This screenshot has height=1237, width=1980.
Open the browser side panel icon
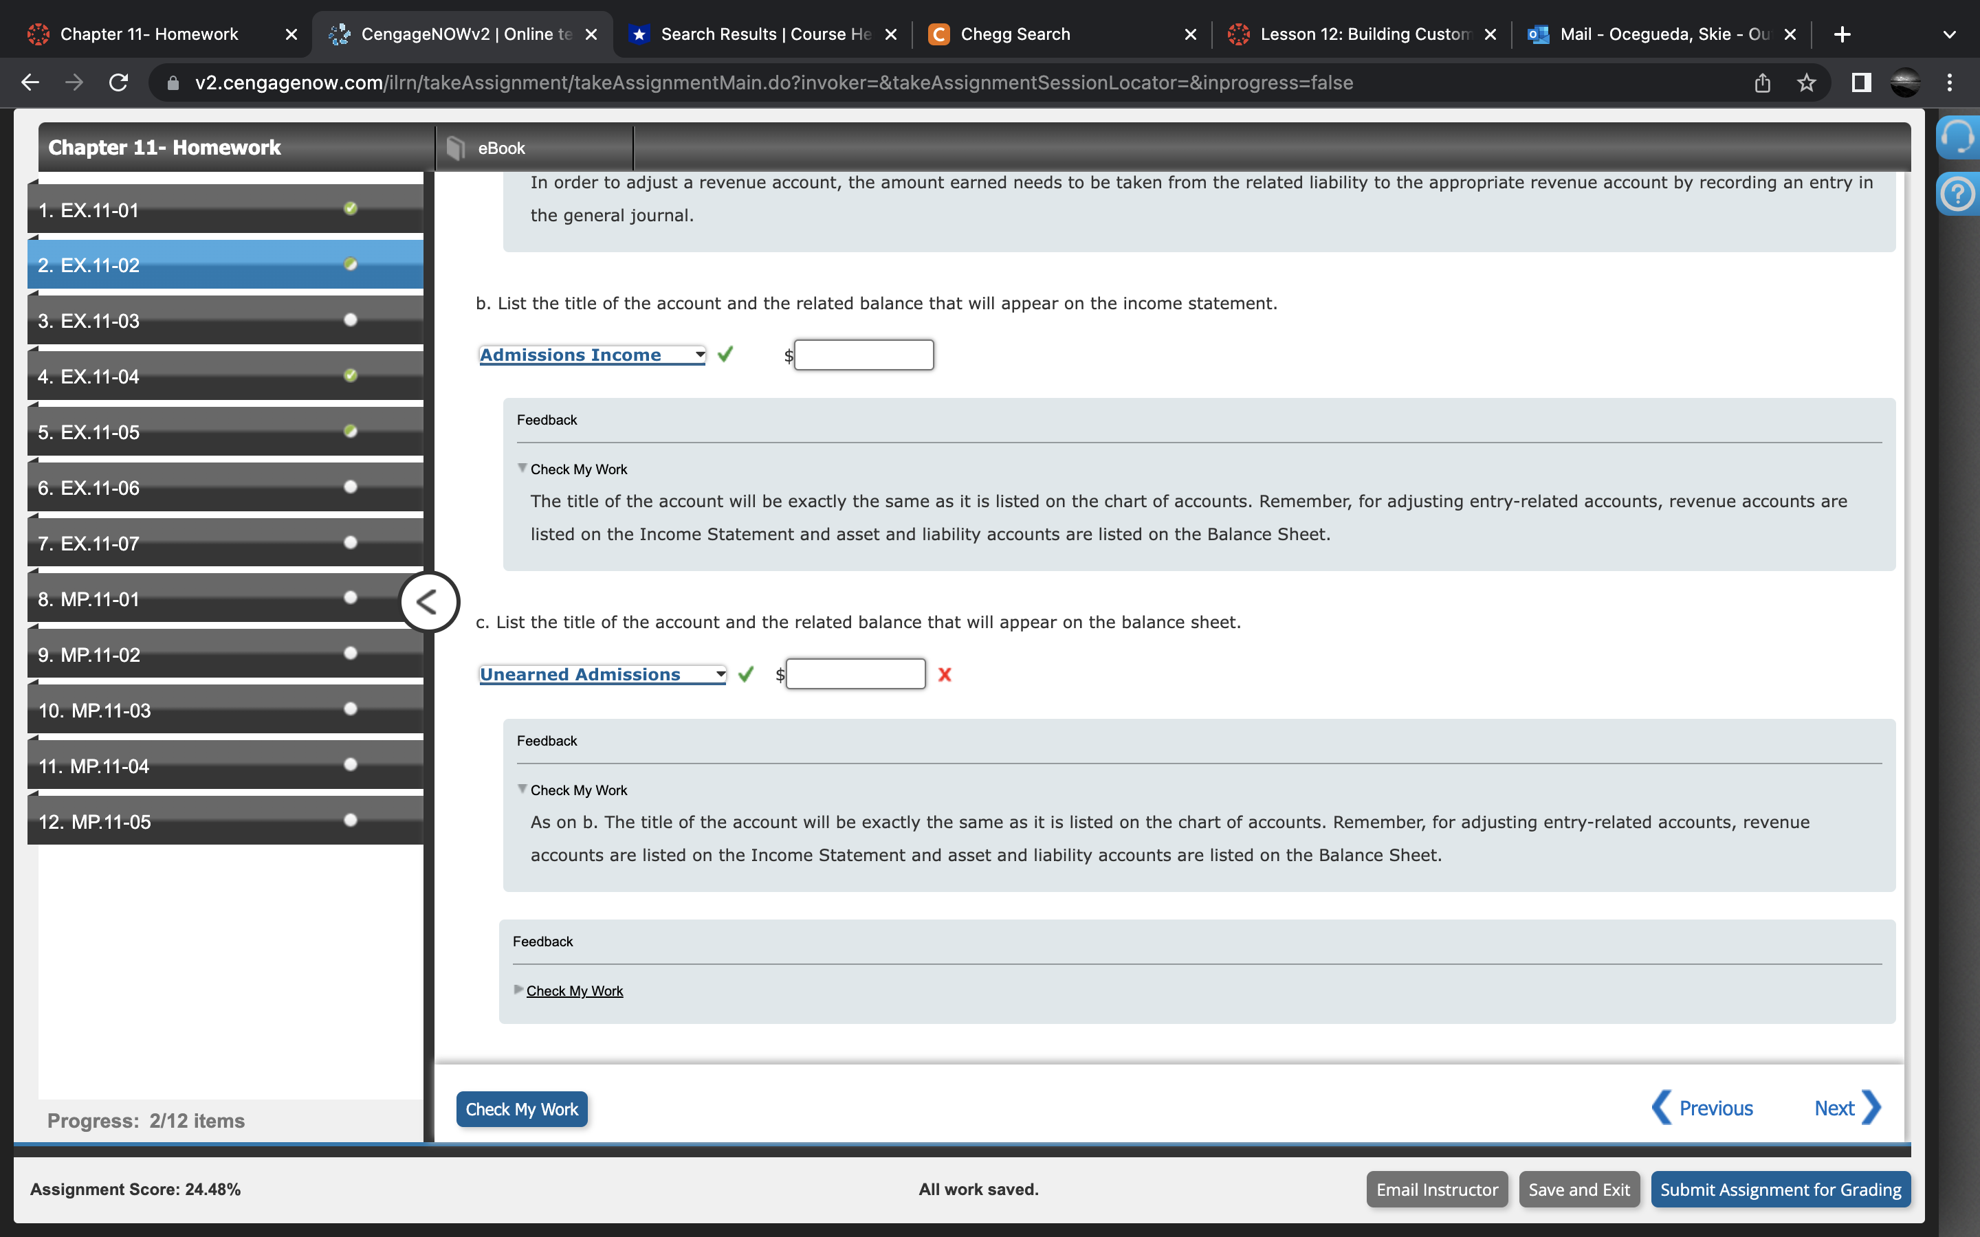click(x=1861, y=82)
